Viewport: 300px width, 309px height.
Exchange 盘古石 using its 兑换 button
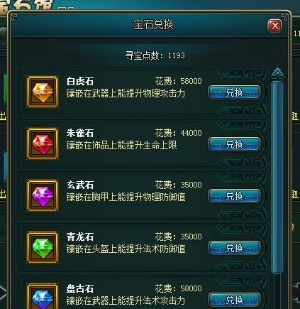[x=234, y=300]
